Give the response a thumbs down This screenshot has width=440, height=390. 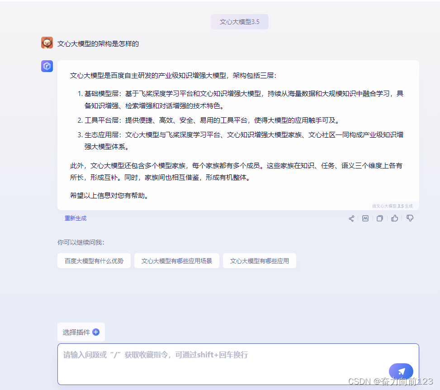click(x=410, y=218)
